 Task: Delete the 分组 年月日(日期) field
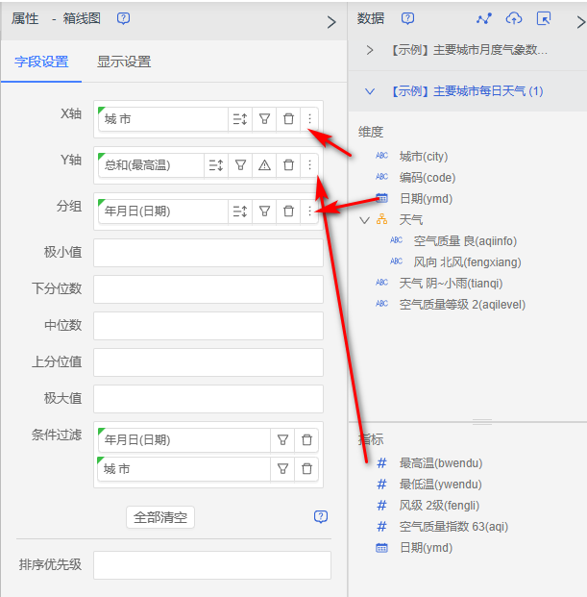[x=288, y=211]
